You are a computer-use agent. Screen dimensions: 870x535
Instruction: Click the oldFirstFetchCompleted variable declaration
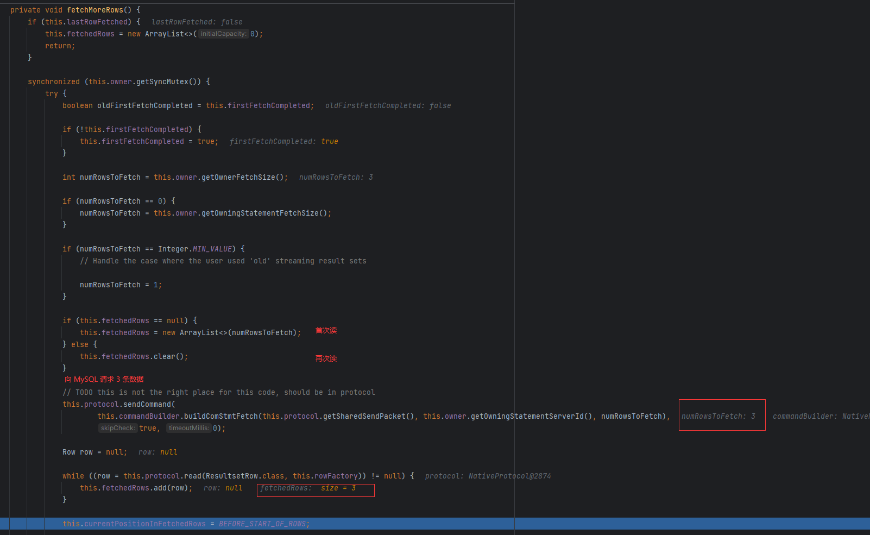pyautogui.click(x=145, y=105)
